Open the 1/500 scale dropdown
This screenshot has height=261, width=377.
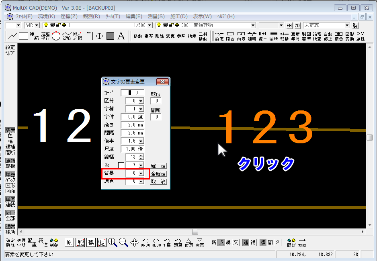coord(150,25)
